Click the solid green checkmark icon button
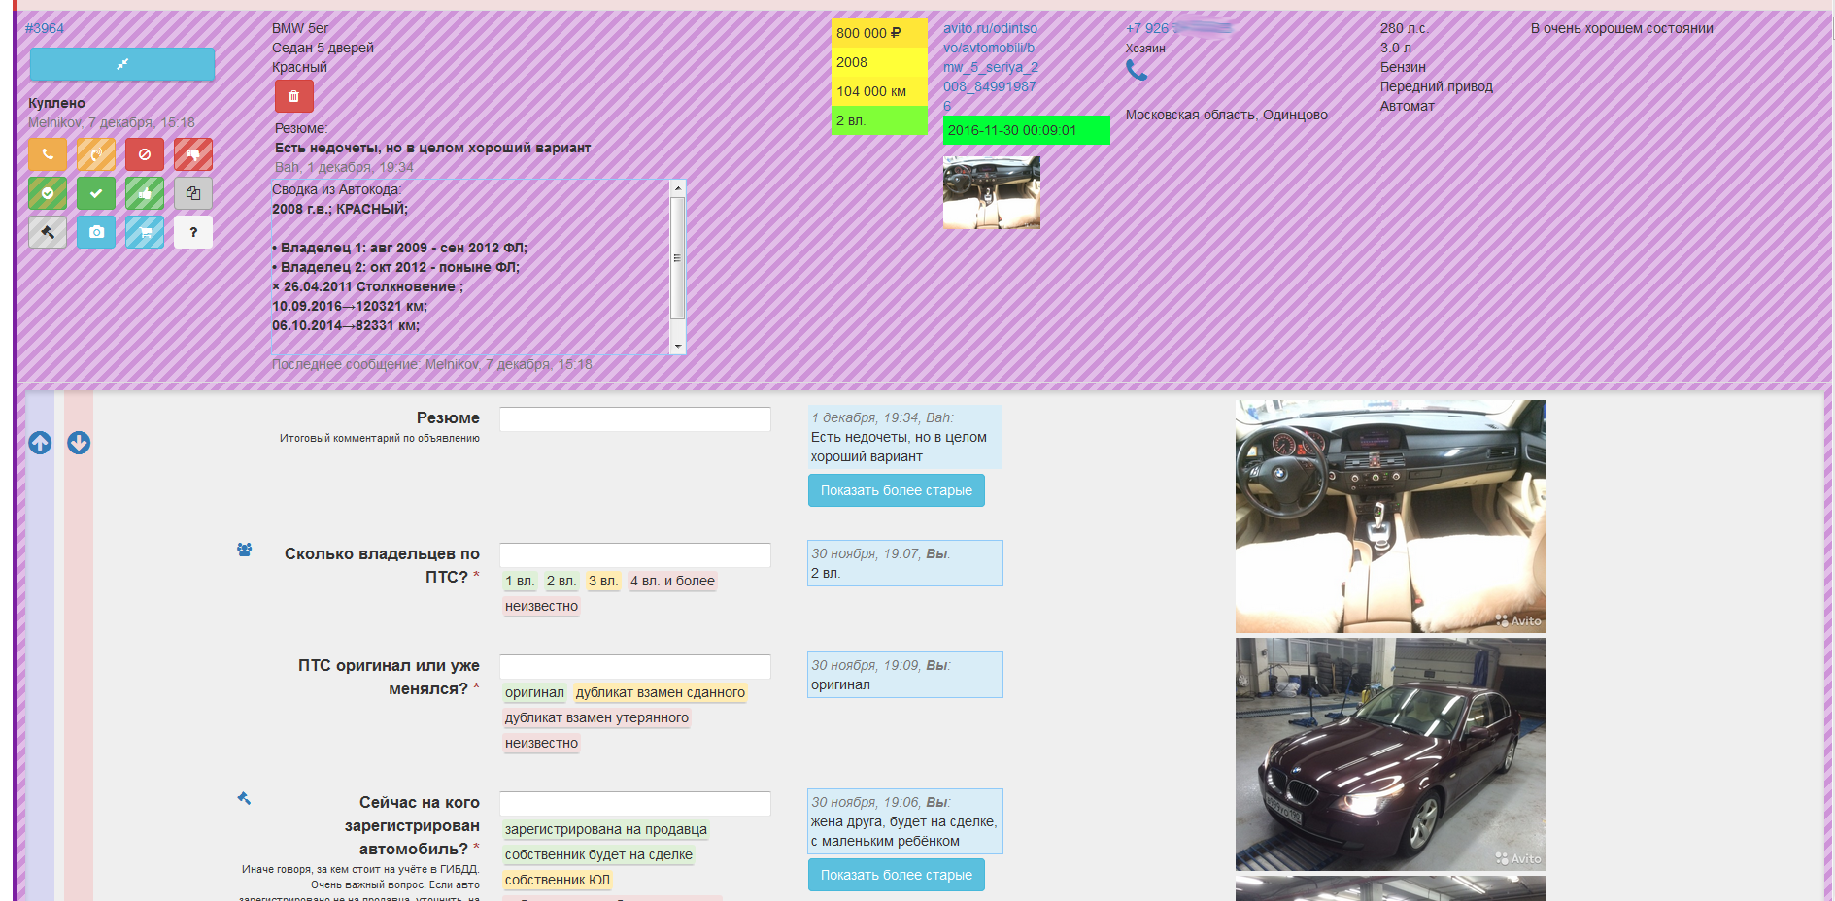Screen dimensions: 1835x901 (x=96, y=193)
